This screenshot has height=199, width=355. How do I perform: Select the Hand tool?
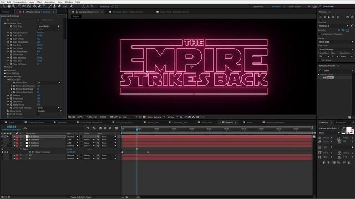[x=9, y=6]
